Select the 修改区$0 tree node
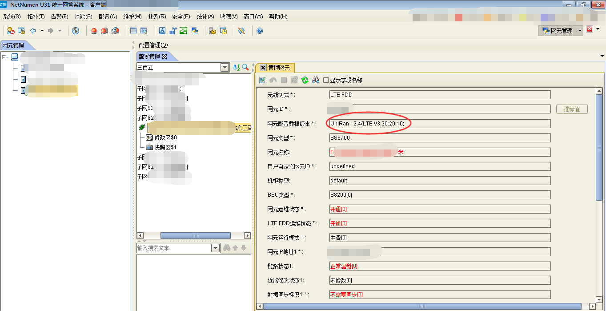606x311 pixels. pyautogui.click(x=161, y=137)
